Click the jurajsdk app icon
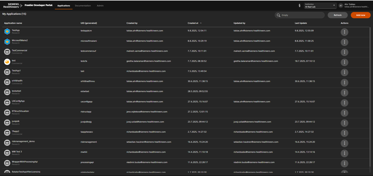 [x=7, y=123]
